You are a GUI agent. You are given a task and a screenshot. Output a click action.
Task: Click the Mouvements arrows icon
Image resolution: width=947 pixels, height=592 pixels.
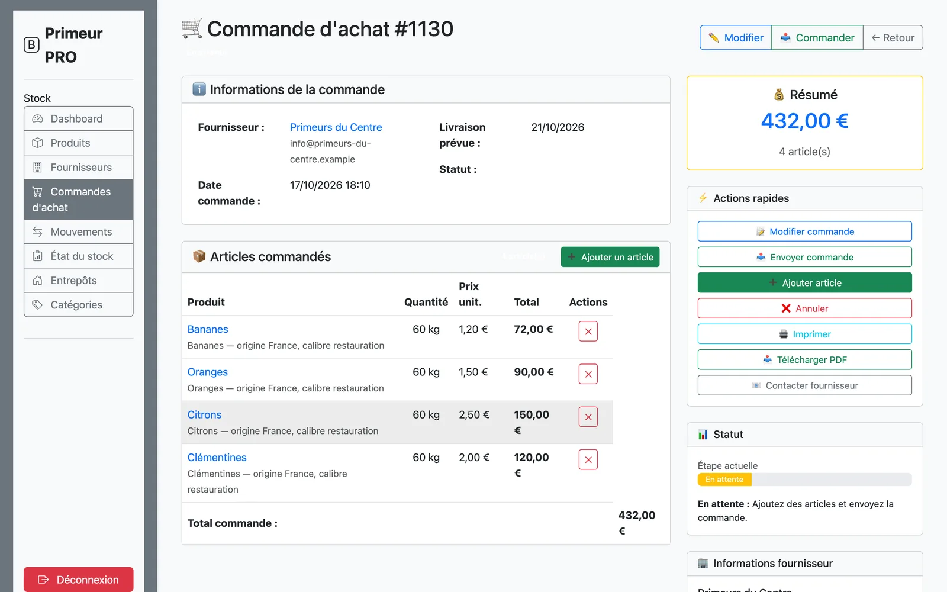pyautogui.click(x=37, y=231)
